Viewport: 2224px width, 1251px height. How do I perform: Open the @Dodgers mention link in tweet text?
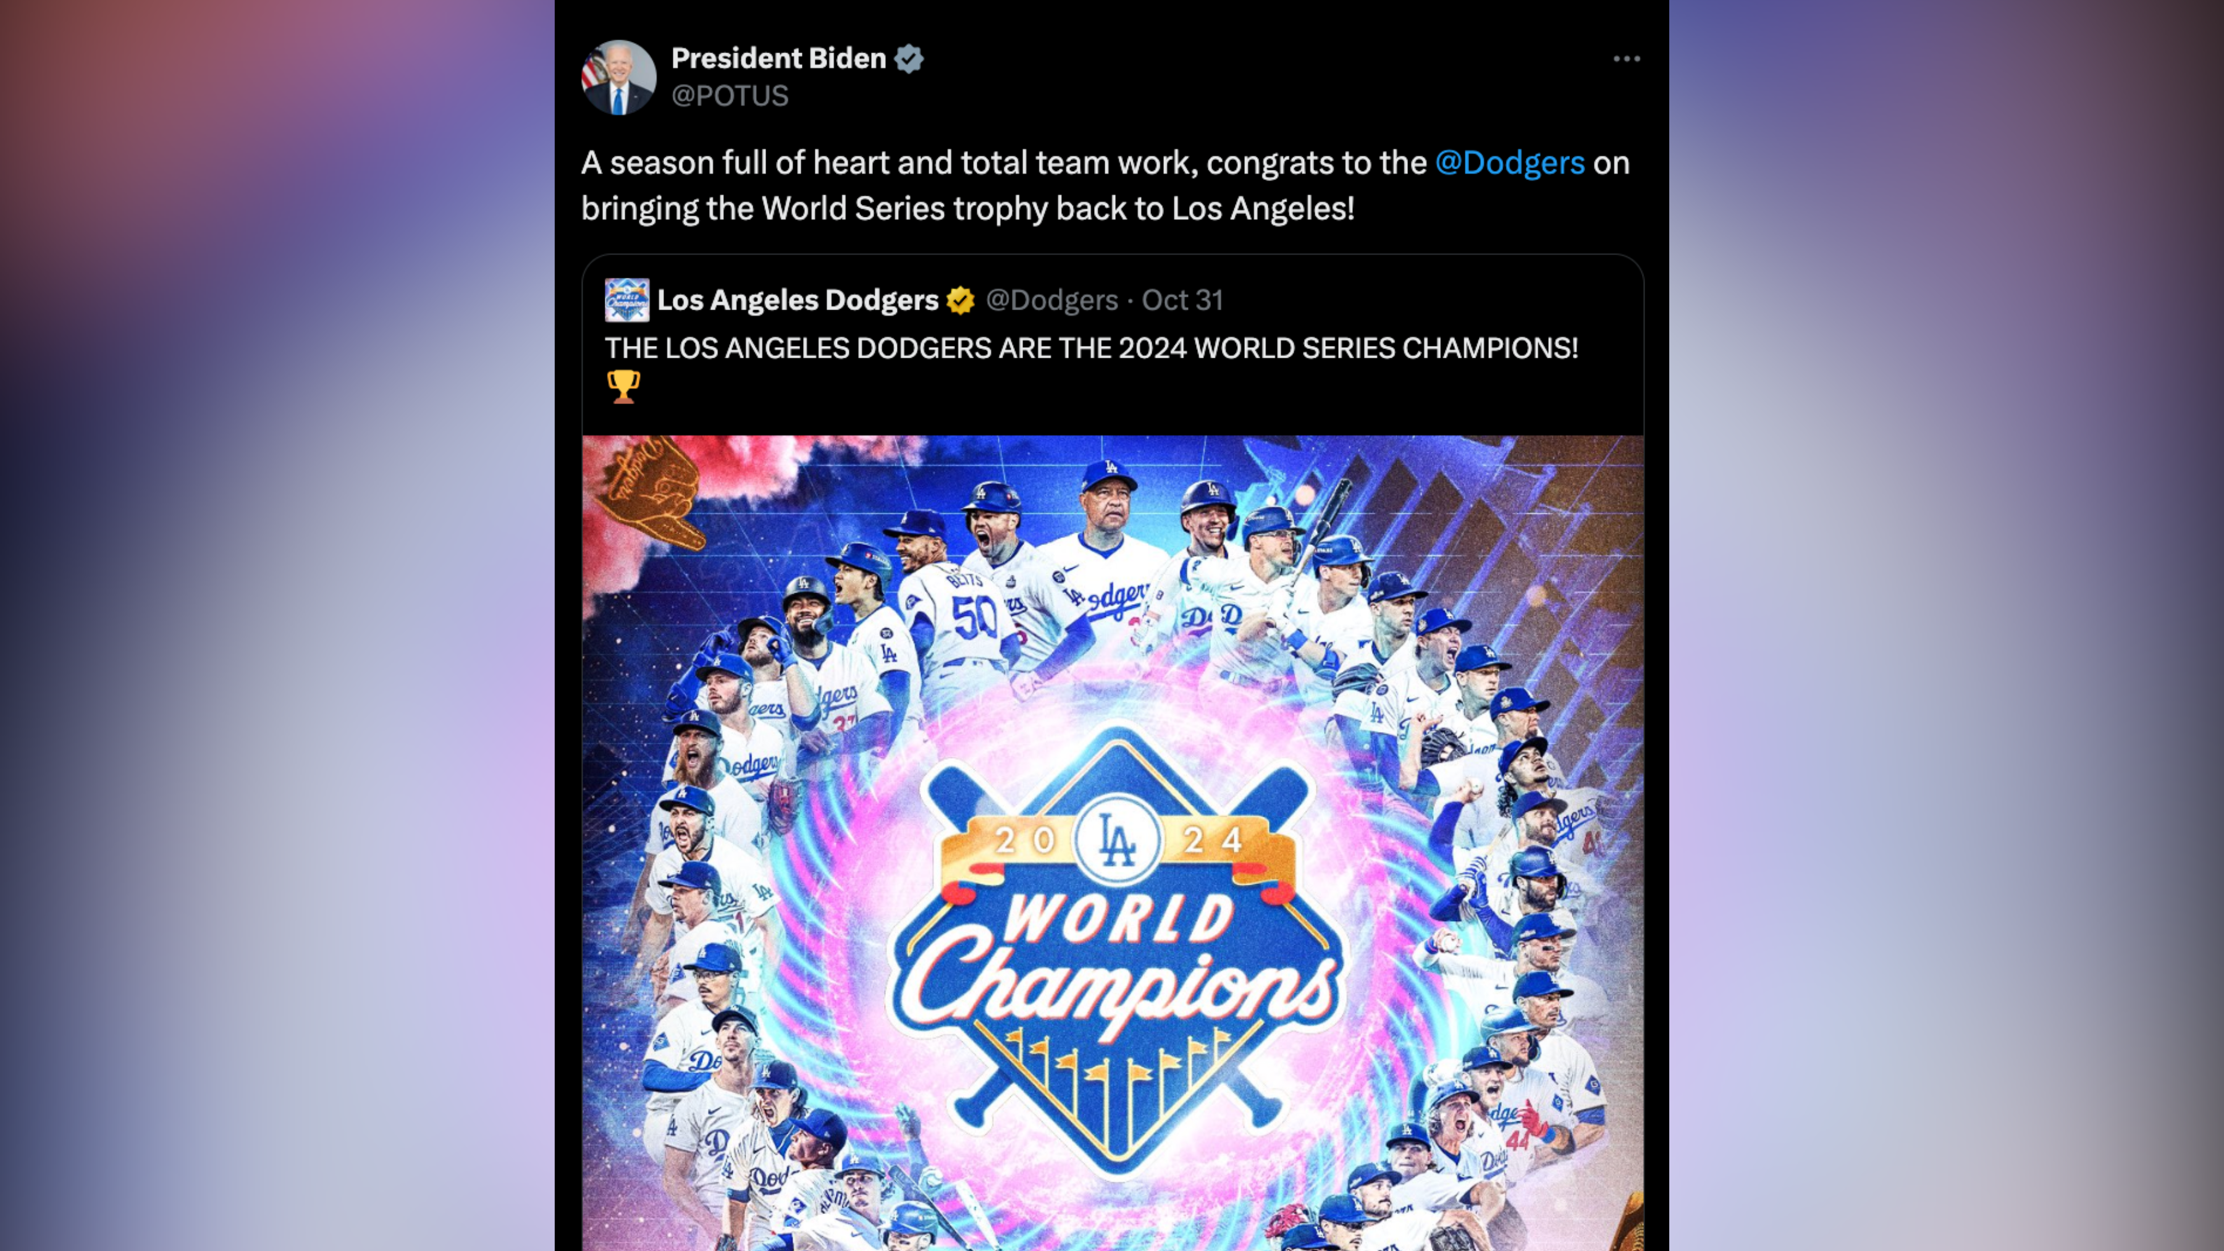pyautogui.click(x=1510, y=162)
